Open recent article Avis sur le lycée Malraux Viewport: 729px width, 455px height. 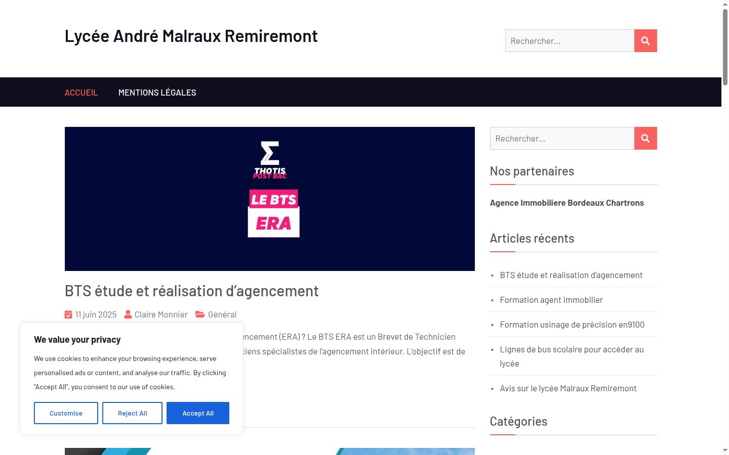[568, 388]
